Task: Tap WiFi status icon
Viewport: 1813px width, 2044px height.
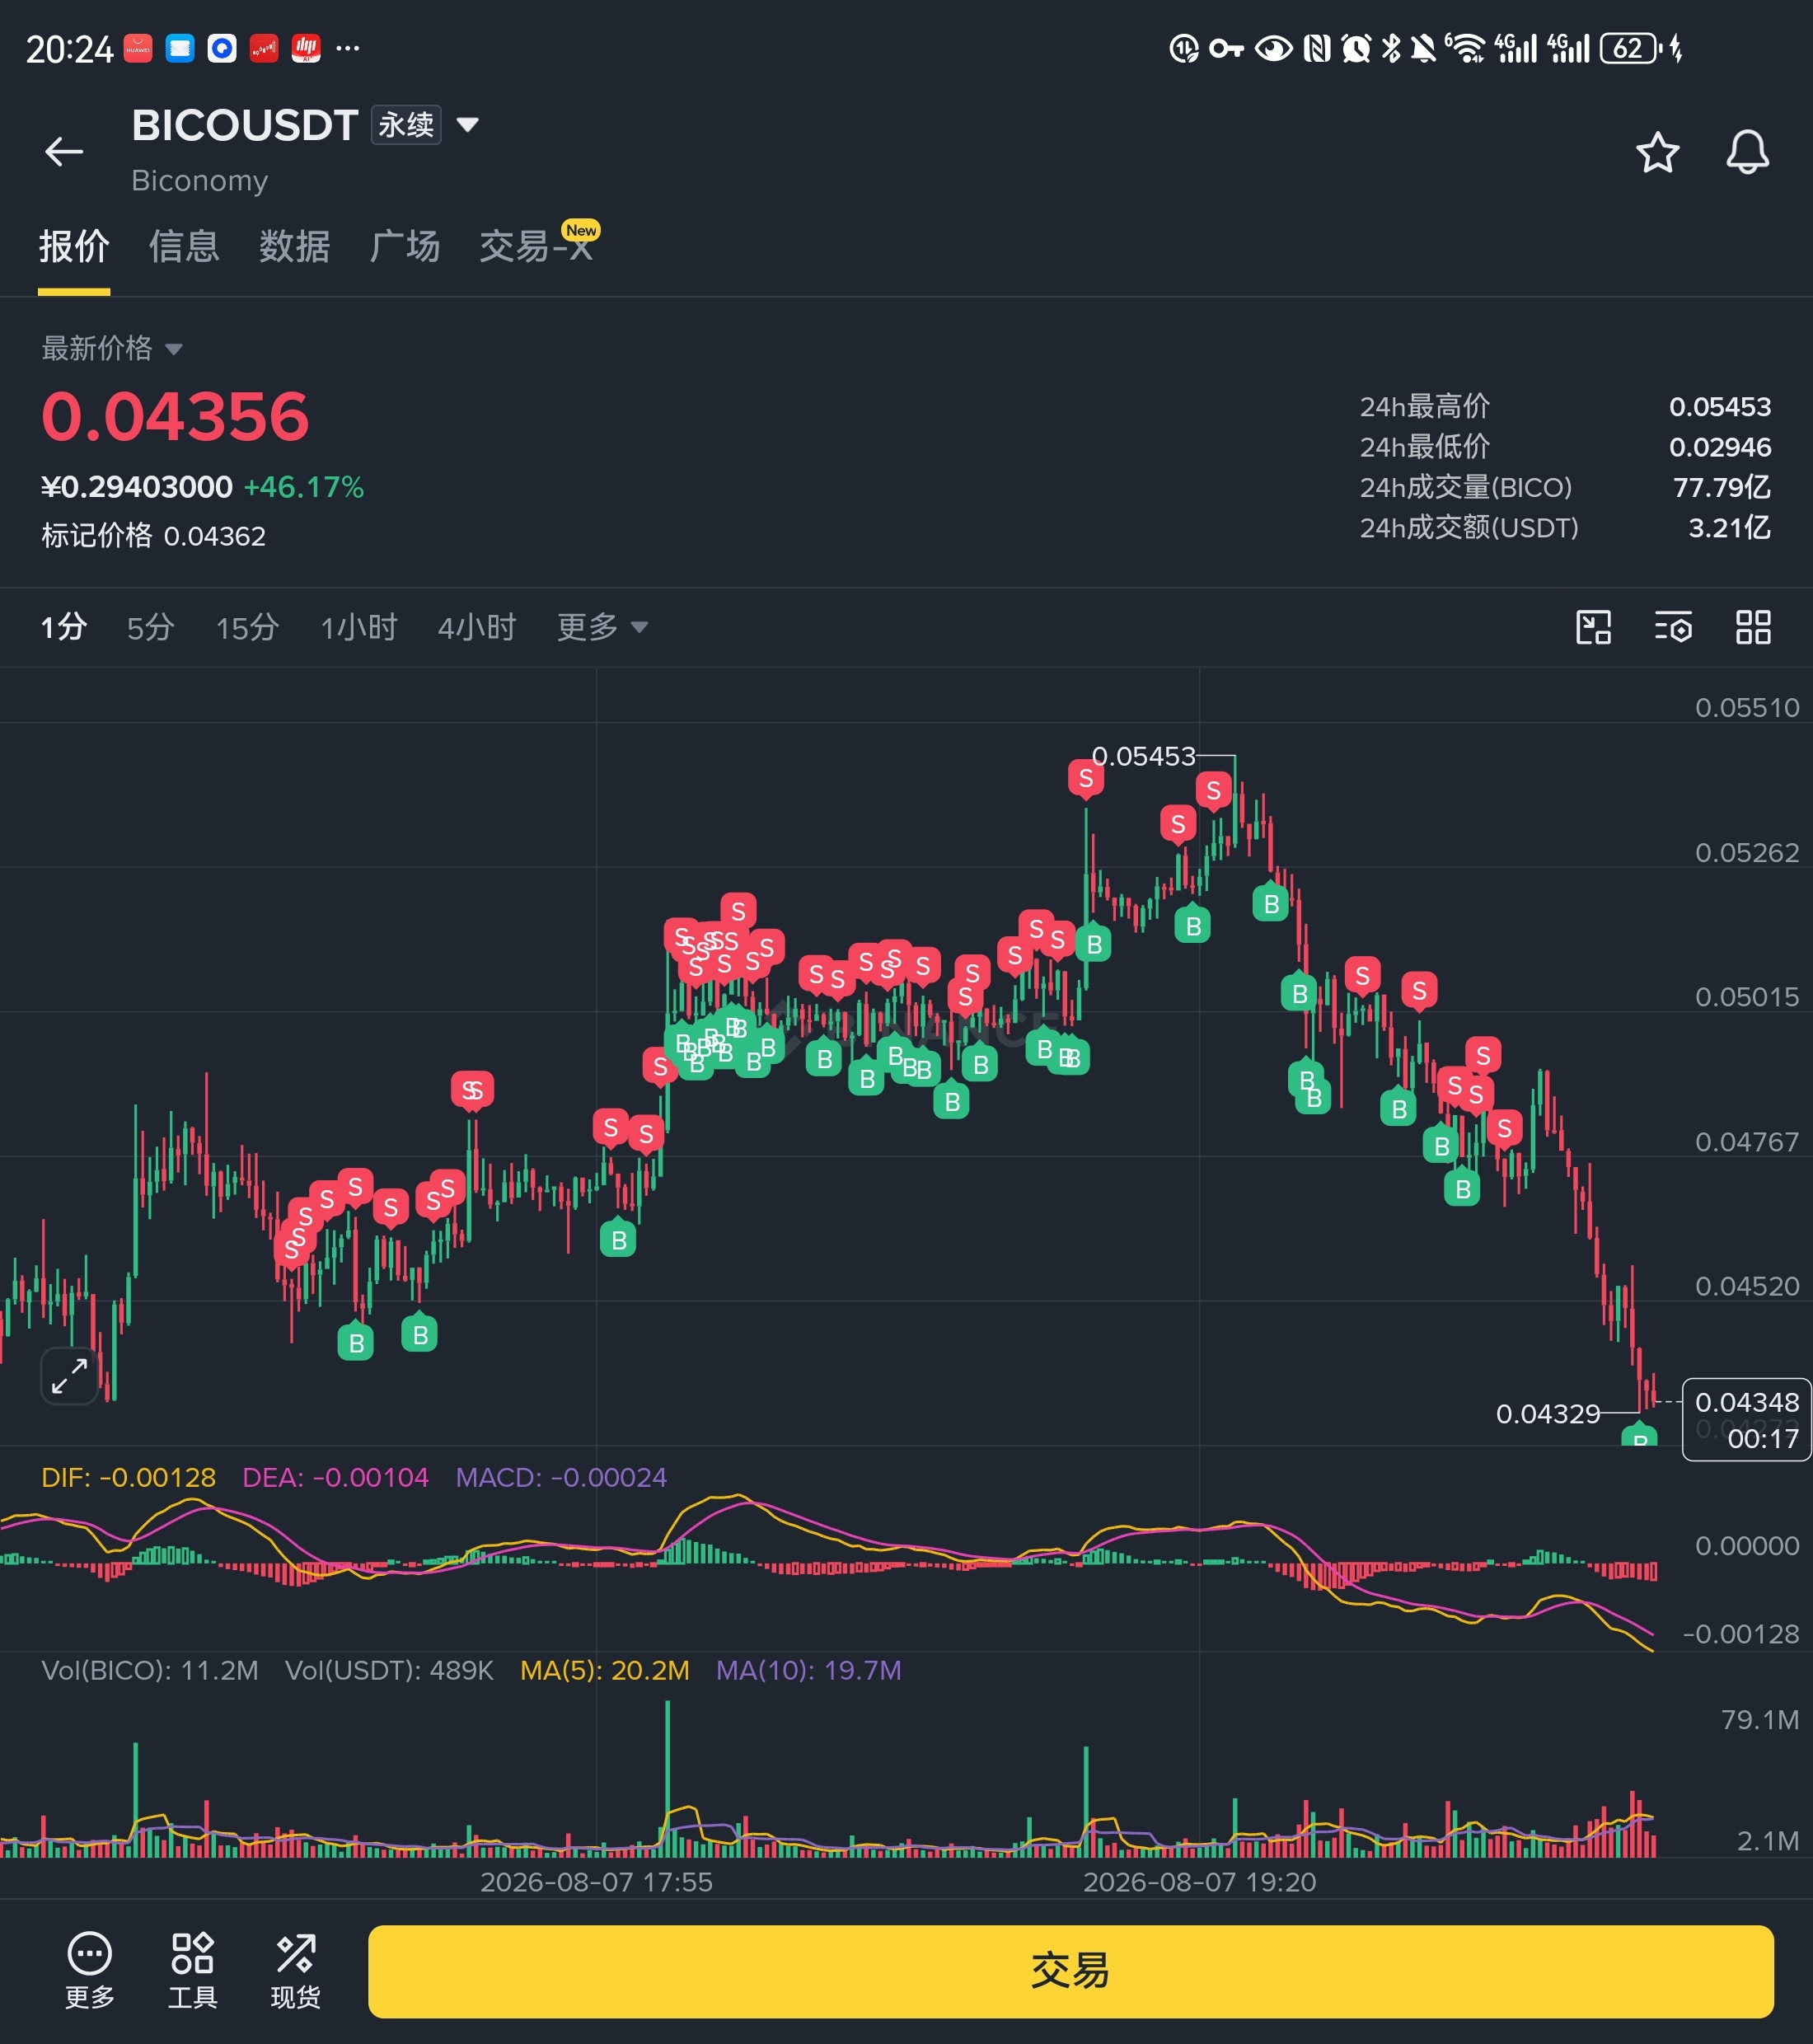Action: (x=1466, y=48)
